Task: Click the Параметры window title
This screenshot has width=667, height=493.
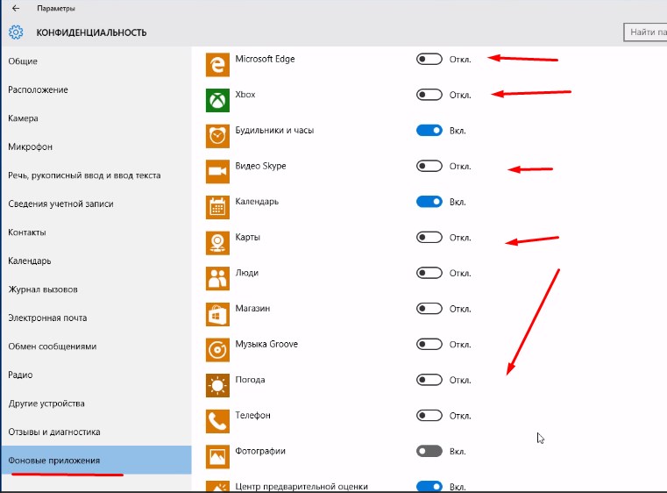Action: point(56,8)
